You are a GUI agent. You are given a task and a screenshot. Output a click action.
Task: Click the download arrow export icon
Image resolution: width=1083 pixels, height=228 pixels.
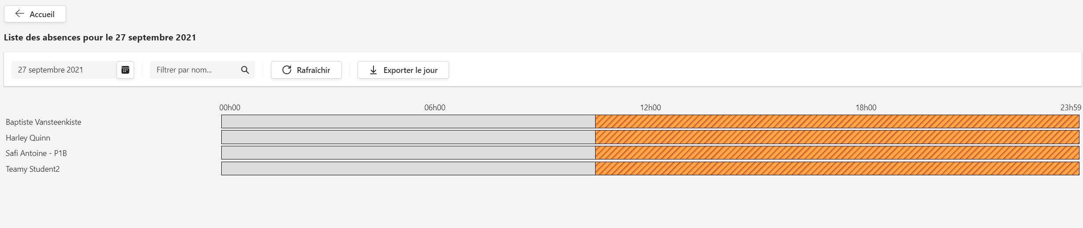[373, 70]
